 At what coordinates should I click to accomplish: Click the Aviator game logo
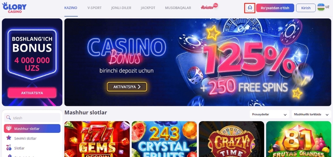pyautogui.click(x=209, y=7)
